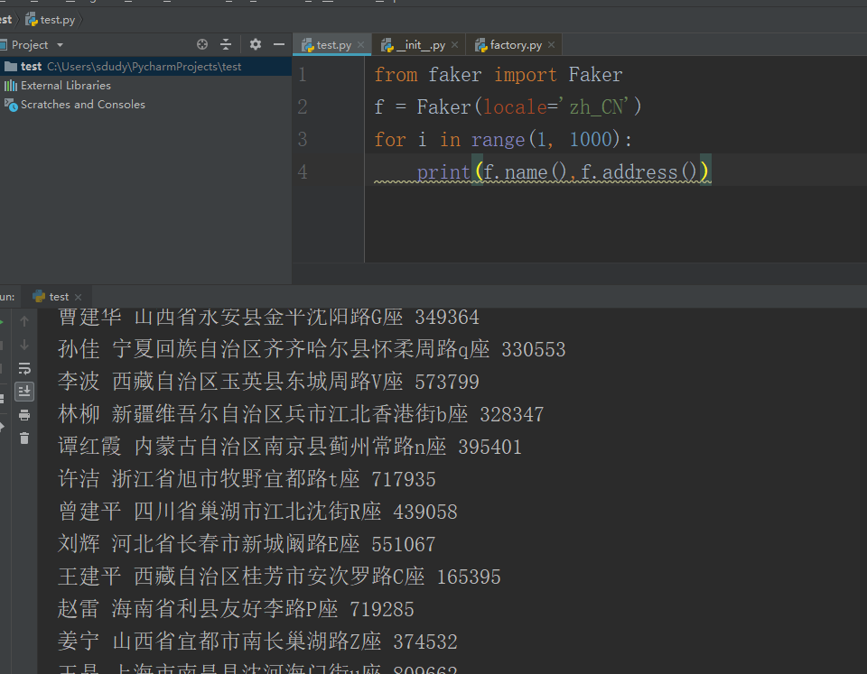The width and height of the screenshot is (867, 674).
Task: Select the test project root folder
Action: point(32,66)
